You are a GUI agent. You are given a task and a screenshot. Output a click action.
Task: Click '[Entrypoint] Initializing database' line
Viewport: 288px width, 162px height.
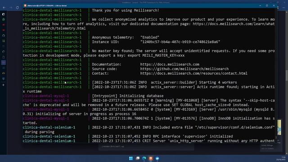click(128, 96)
